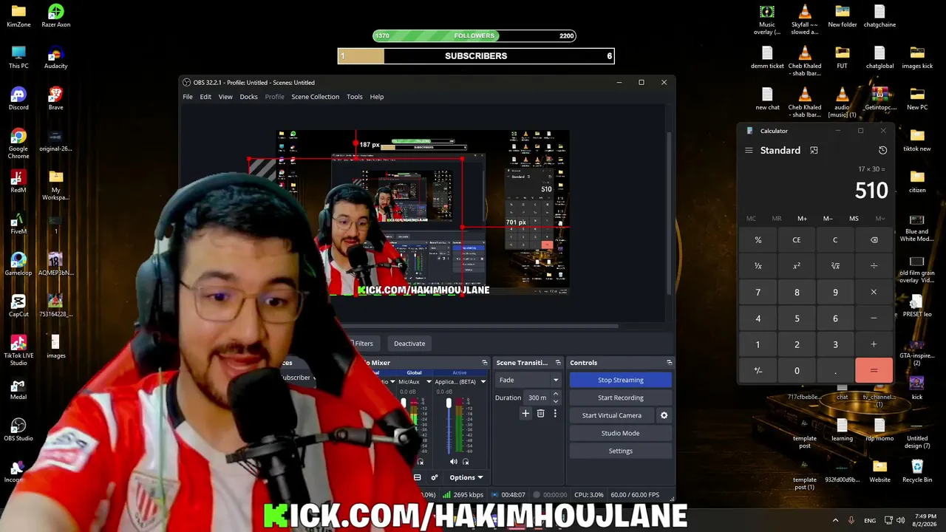Open the Tools menu in OBS
The image size is (946, 532).
pyautogui.click(x=355, y=97)
